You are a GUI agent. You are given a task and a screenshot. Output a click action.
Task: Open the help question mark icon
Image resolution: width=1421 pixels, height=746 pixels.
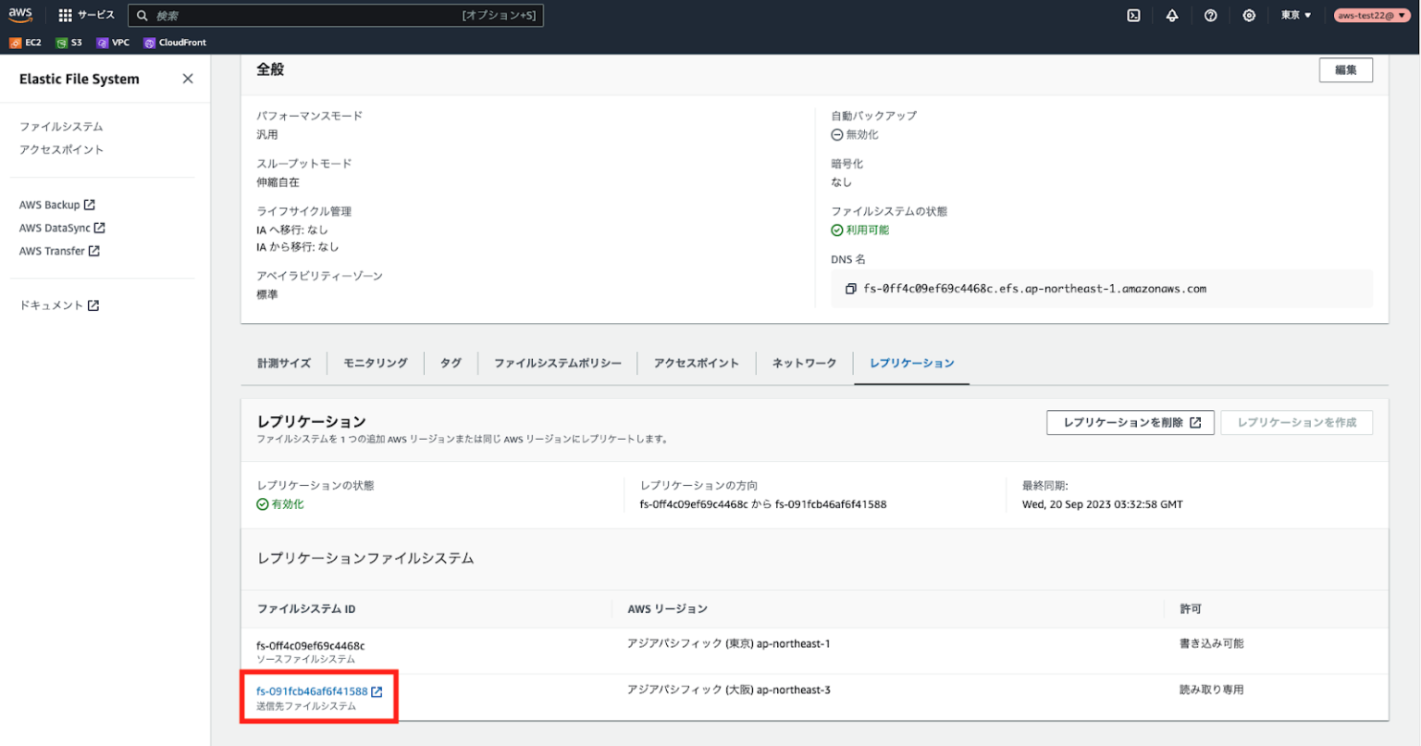pyautogui.click(x=1211, y=15)
